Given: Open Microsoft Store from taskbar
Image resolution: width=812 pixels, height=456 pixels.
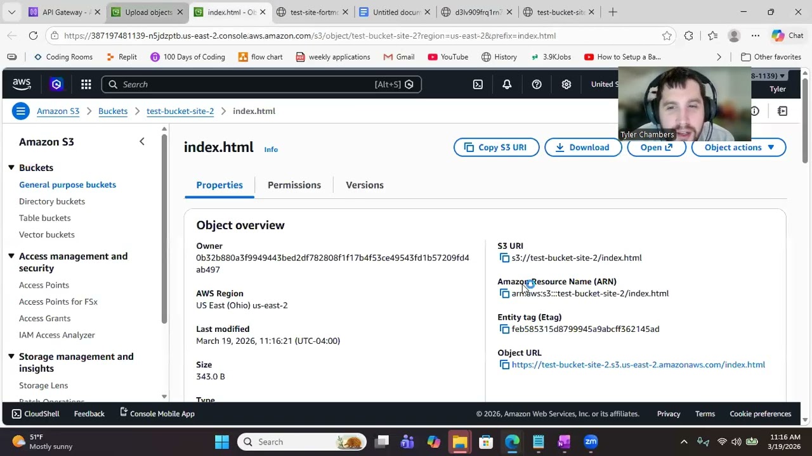Looking at the screenshot, I should [x=486, y=442].
